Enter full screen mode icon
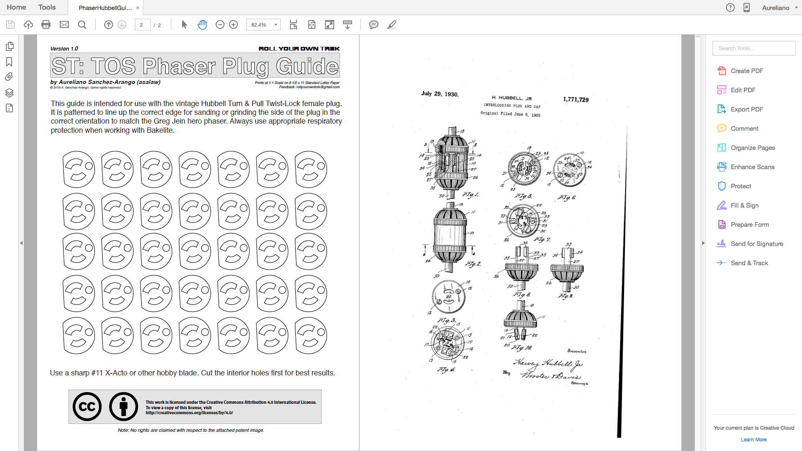The width and height of the screenshot is (802, 451). [x=330, y=25]
